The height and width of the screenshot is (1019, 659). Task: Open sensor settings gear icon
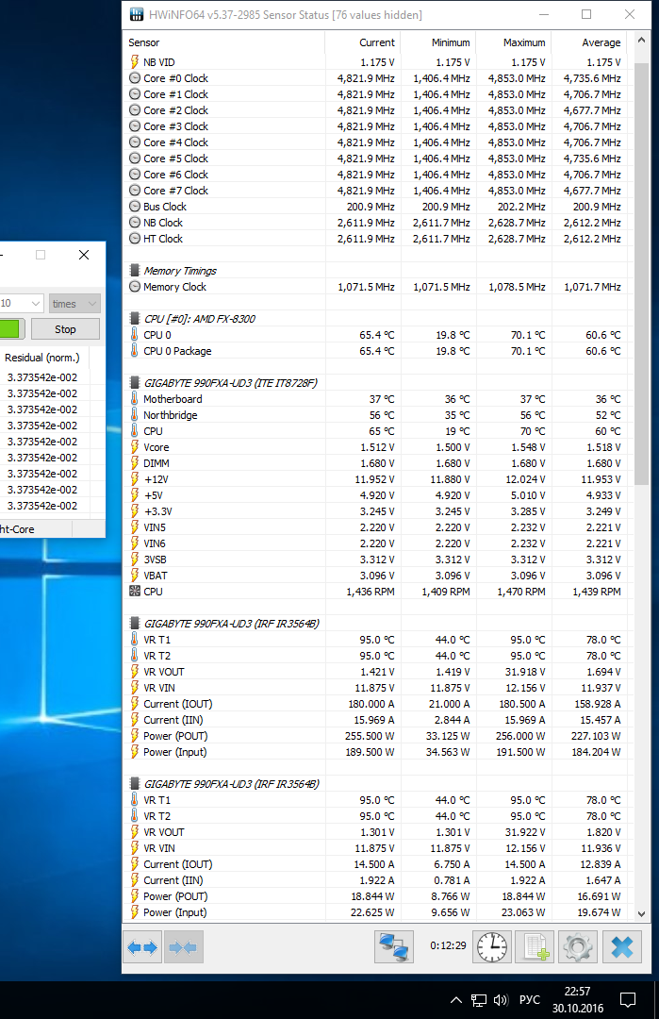pos(577,947)
